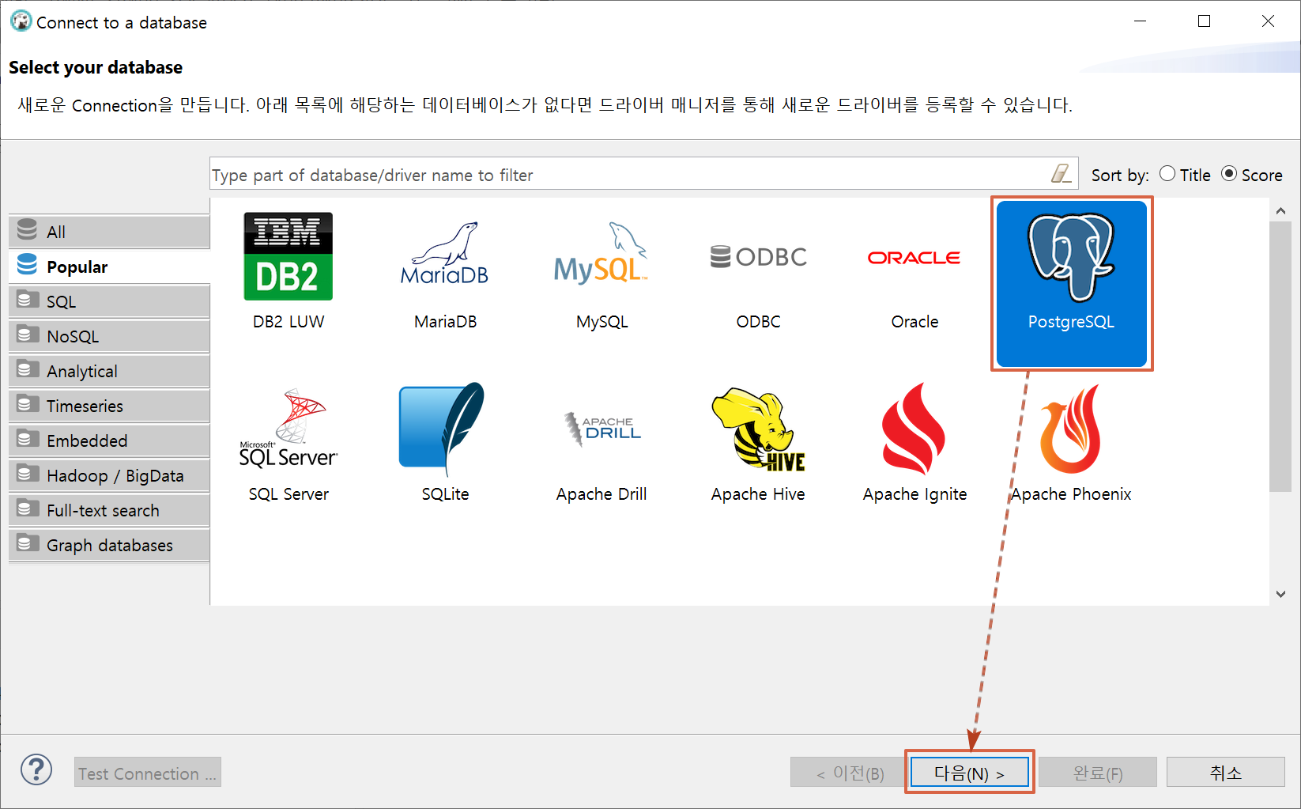Image resolution: width=1301 pixels, height=809 pixels.
Task: Click the 다음(N) next button
Action: point(970,773)
